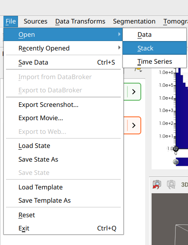The image size is (188, 245).
Task: Expand the Recently Opened submenu
Action: (63, 48)
